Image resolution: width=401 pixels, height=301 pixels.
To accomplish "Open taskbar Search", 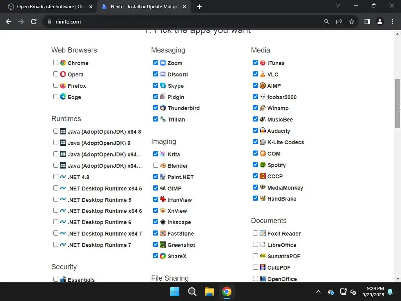I will tap(192, 292).
